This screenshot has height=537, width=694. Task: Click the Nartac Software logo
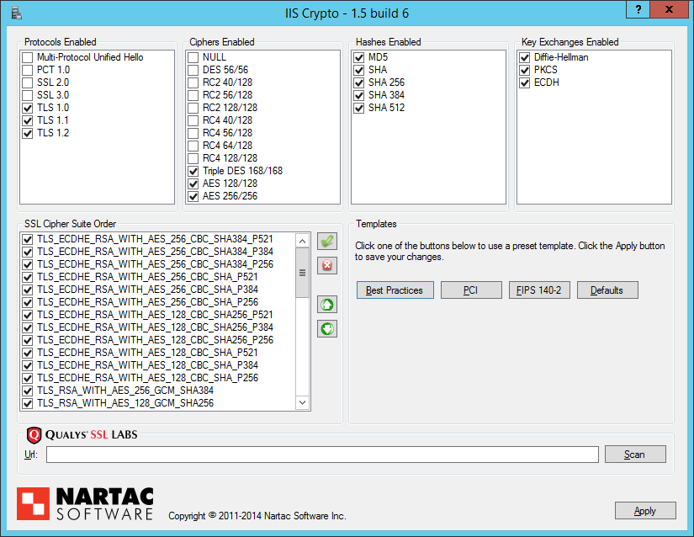click(83, 500)
